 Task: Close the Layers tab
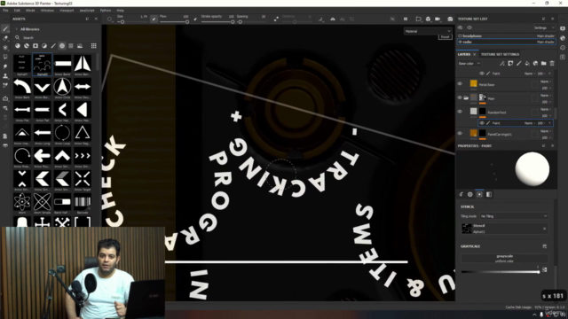coord(474,54)
